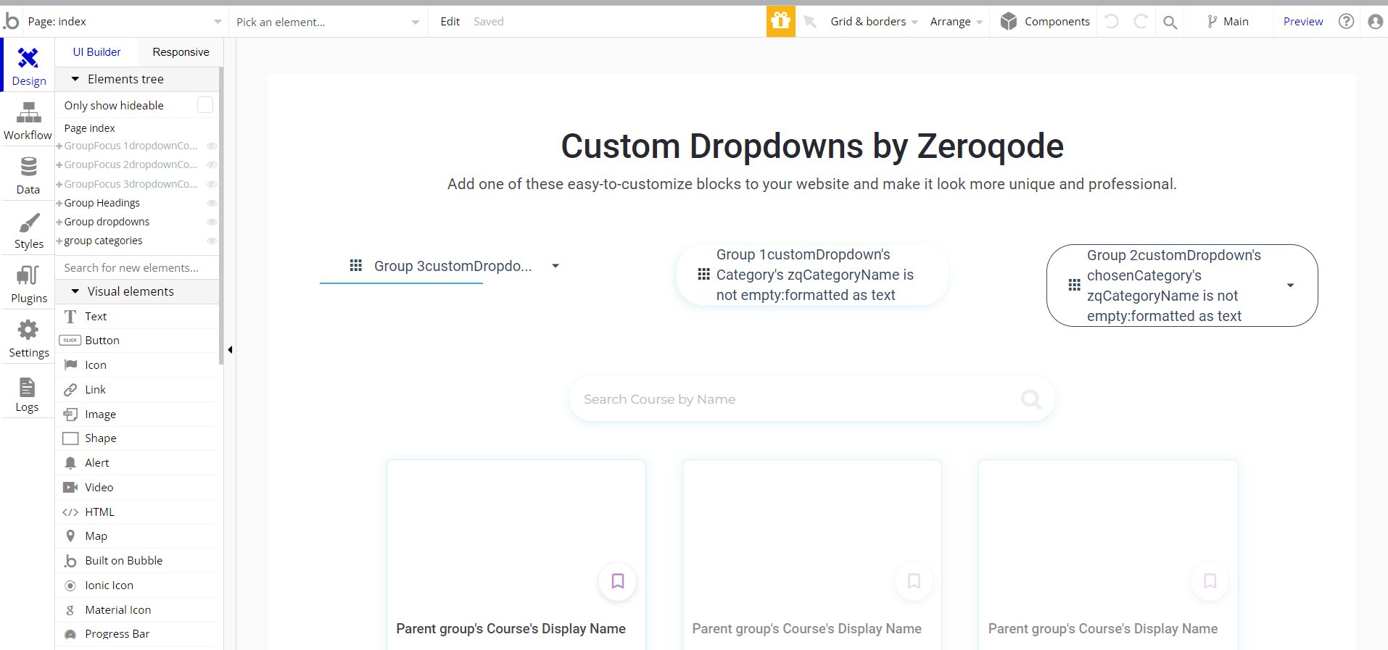Collapse the Visual elements section

coord(75,291)
